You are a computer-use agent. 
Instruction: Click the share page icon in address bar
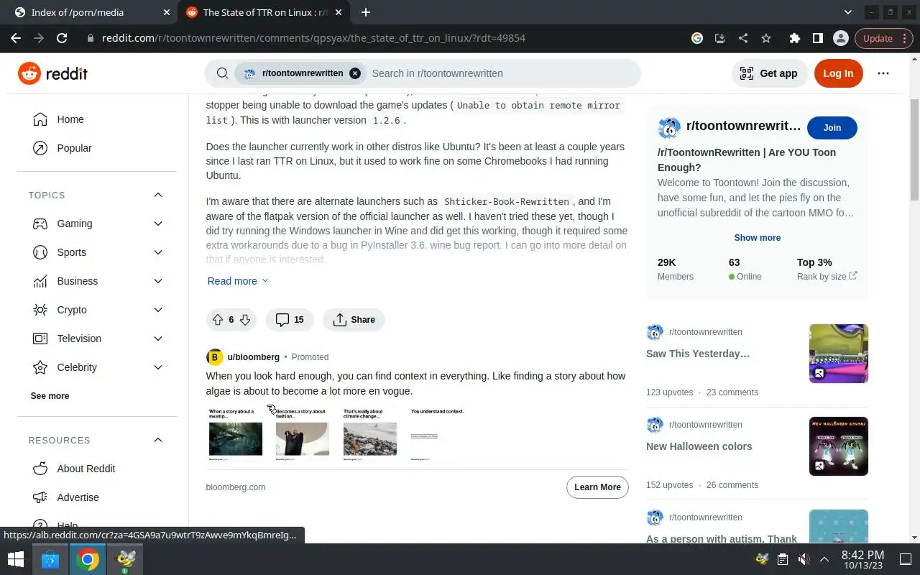coord(743,38)
